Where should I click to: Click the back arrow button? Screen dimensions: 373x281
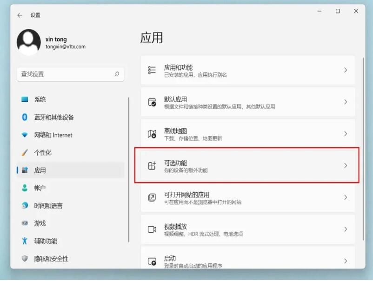[x=19, y=15]
